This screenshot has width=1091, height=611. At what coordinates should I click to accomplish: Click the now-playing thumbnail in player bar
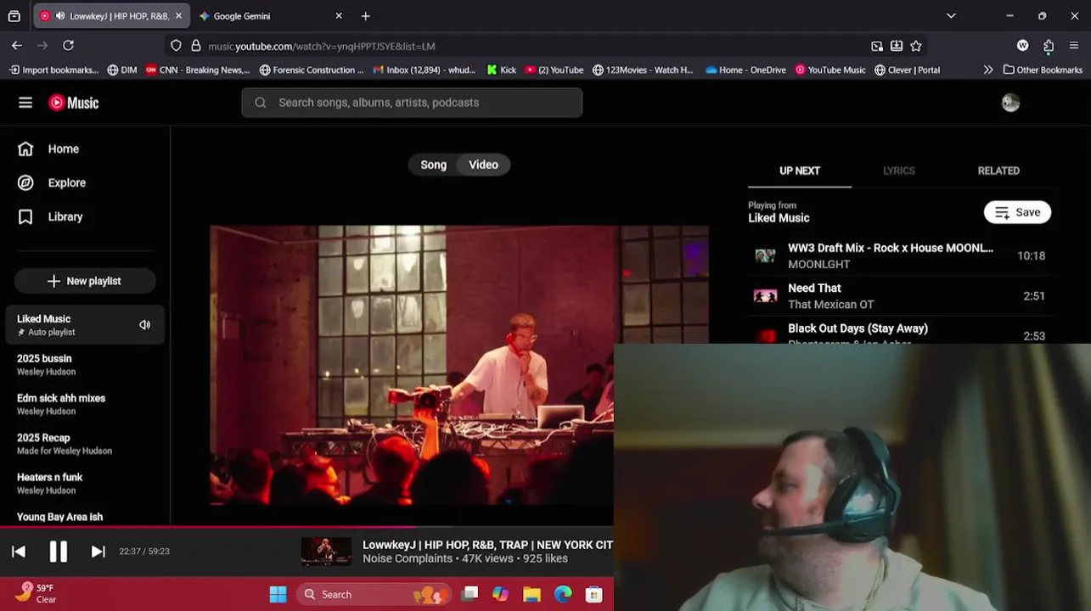click(326, 552)
